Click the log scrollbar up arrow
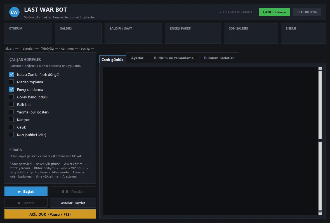This screenshot has width=330, height=223. pyautogui.click(x=320, y=69)
